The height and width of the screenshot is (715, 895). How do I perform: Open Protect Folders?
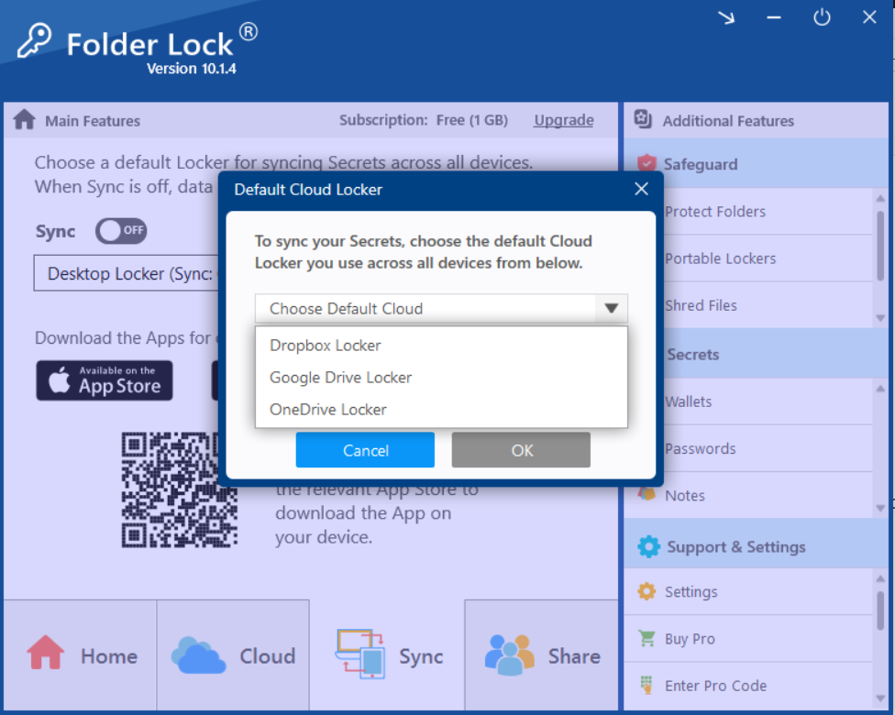point(749,211)
